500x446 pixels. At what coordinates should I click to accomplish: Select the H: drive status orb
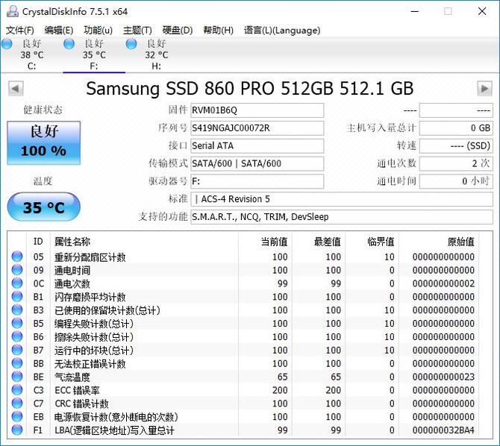(x=131, y=45)
